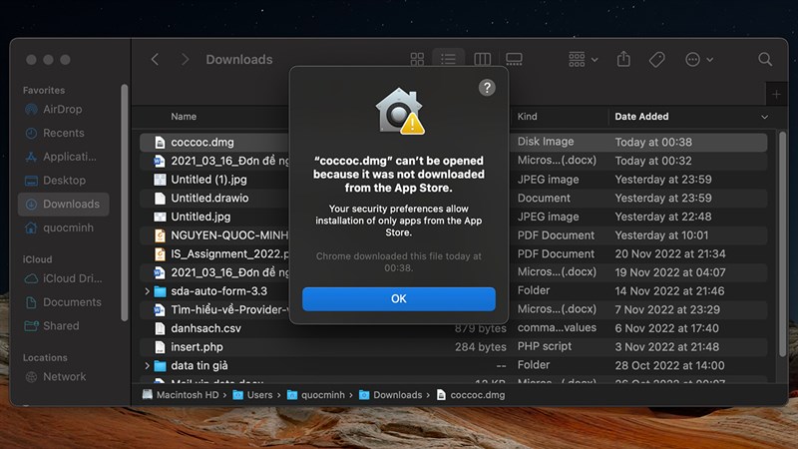This screenshot has width=798, height=449.
Task: Select Downloads in sidebar
Action: pos(63,205)
